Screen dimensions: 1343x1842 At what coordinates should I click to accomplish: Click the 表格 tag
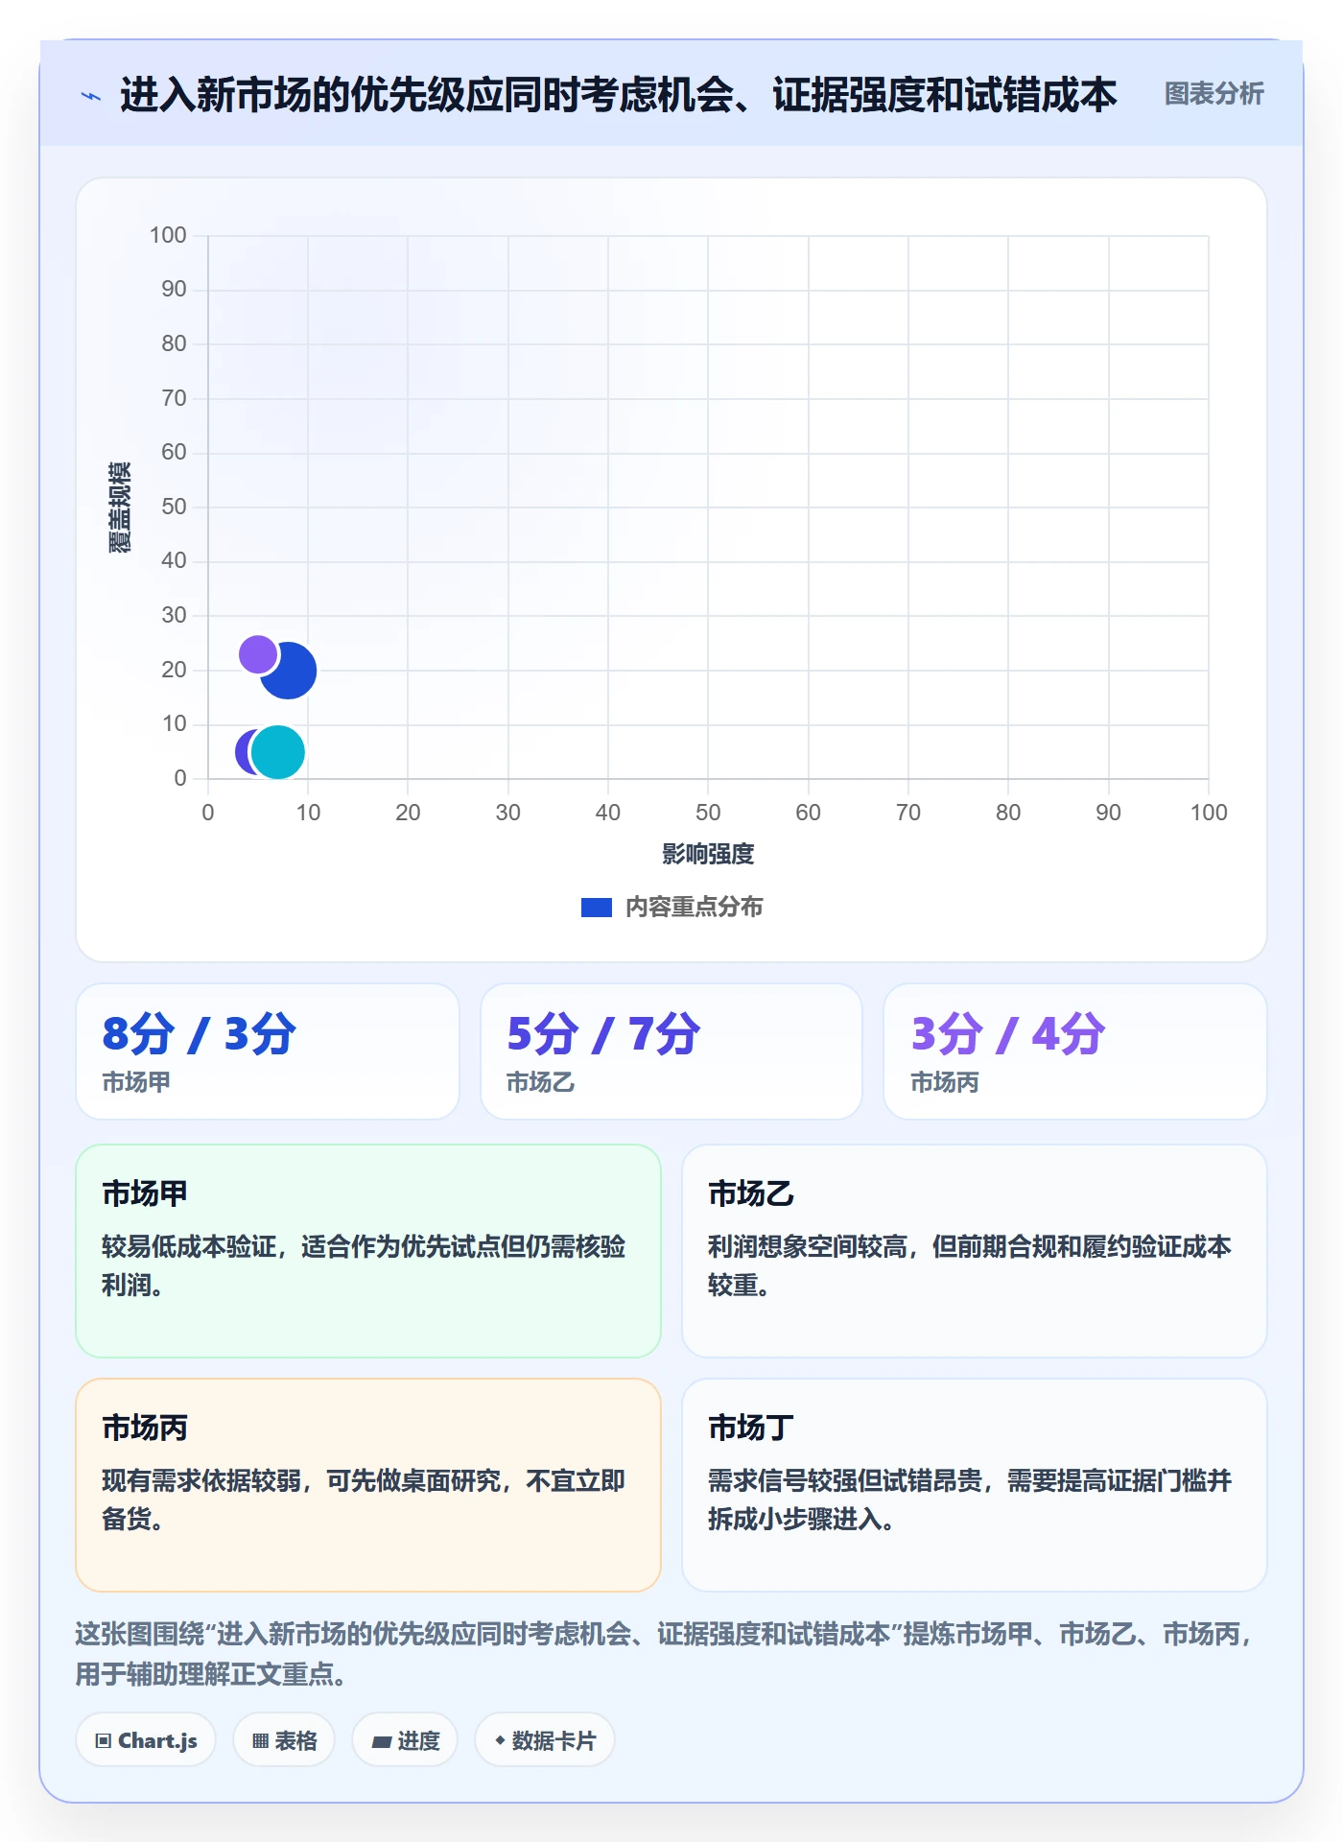284,1740
